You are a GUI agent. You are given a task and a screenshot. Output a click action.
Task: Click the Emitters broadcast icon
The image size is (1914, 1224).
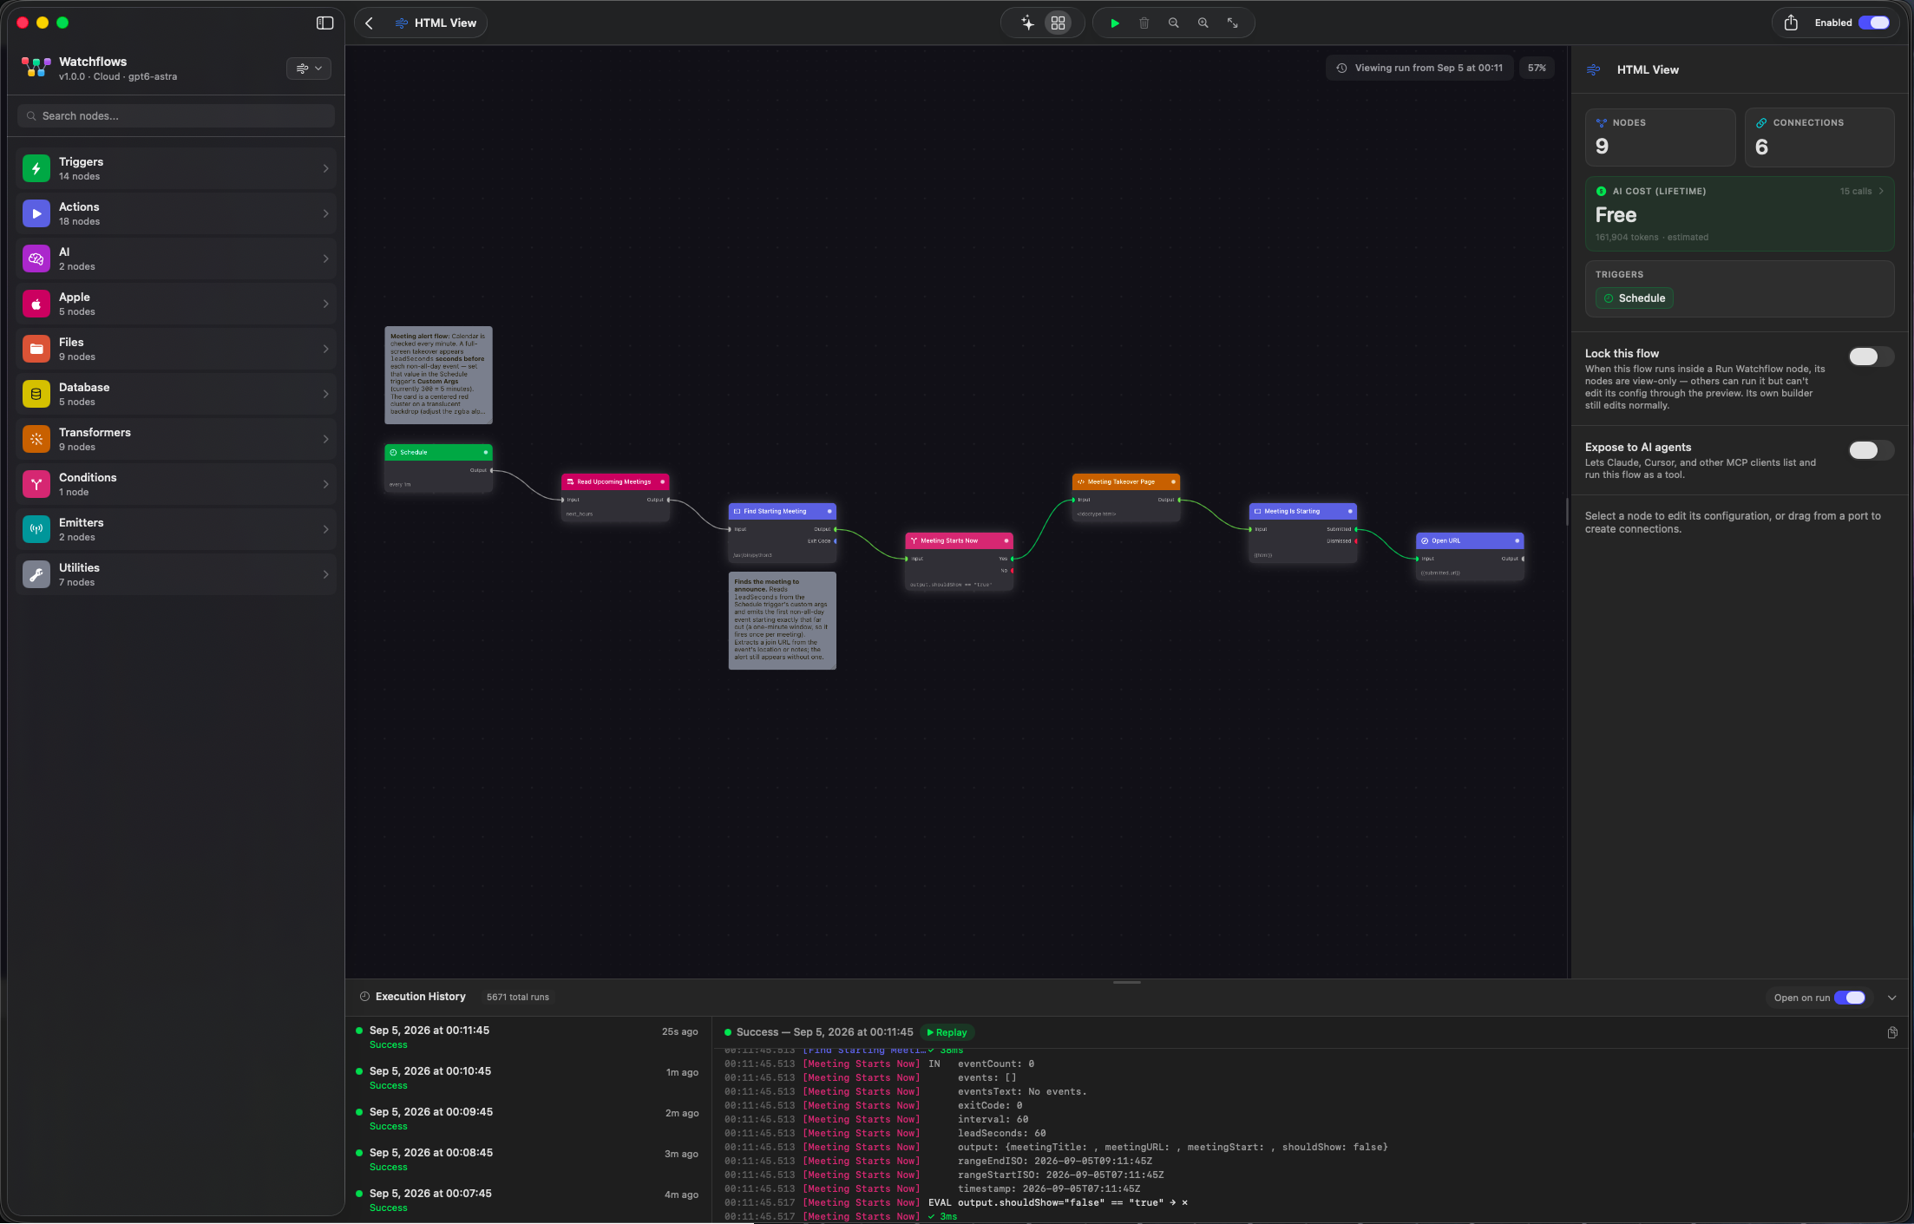point(36,529)
